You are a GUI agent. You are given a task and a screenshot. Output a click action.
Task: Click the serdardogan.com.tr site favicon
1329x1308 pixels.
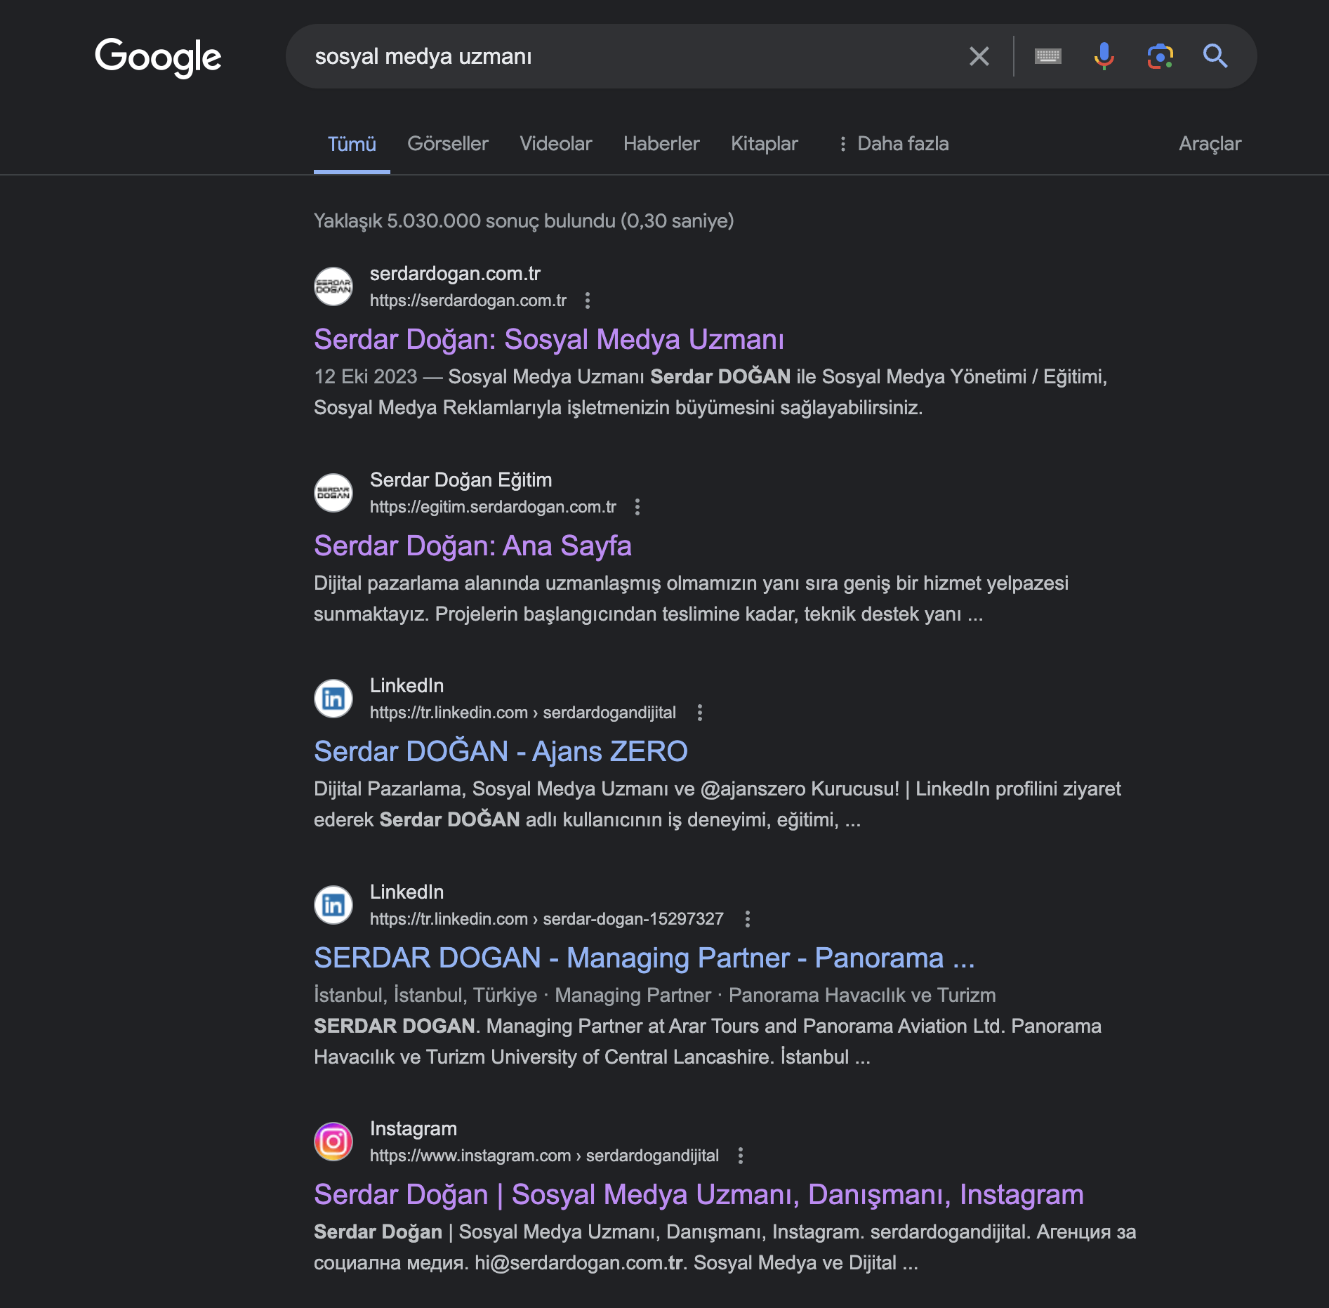[333, 286]
